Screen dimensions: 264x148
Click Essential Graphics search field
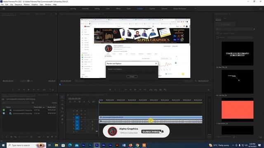(x=234, y=29)
